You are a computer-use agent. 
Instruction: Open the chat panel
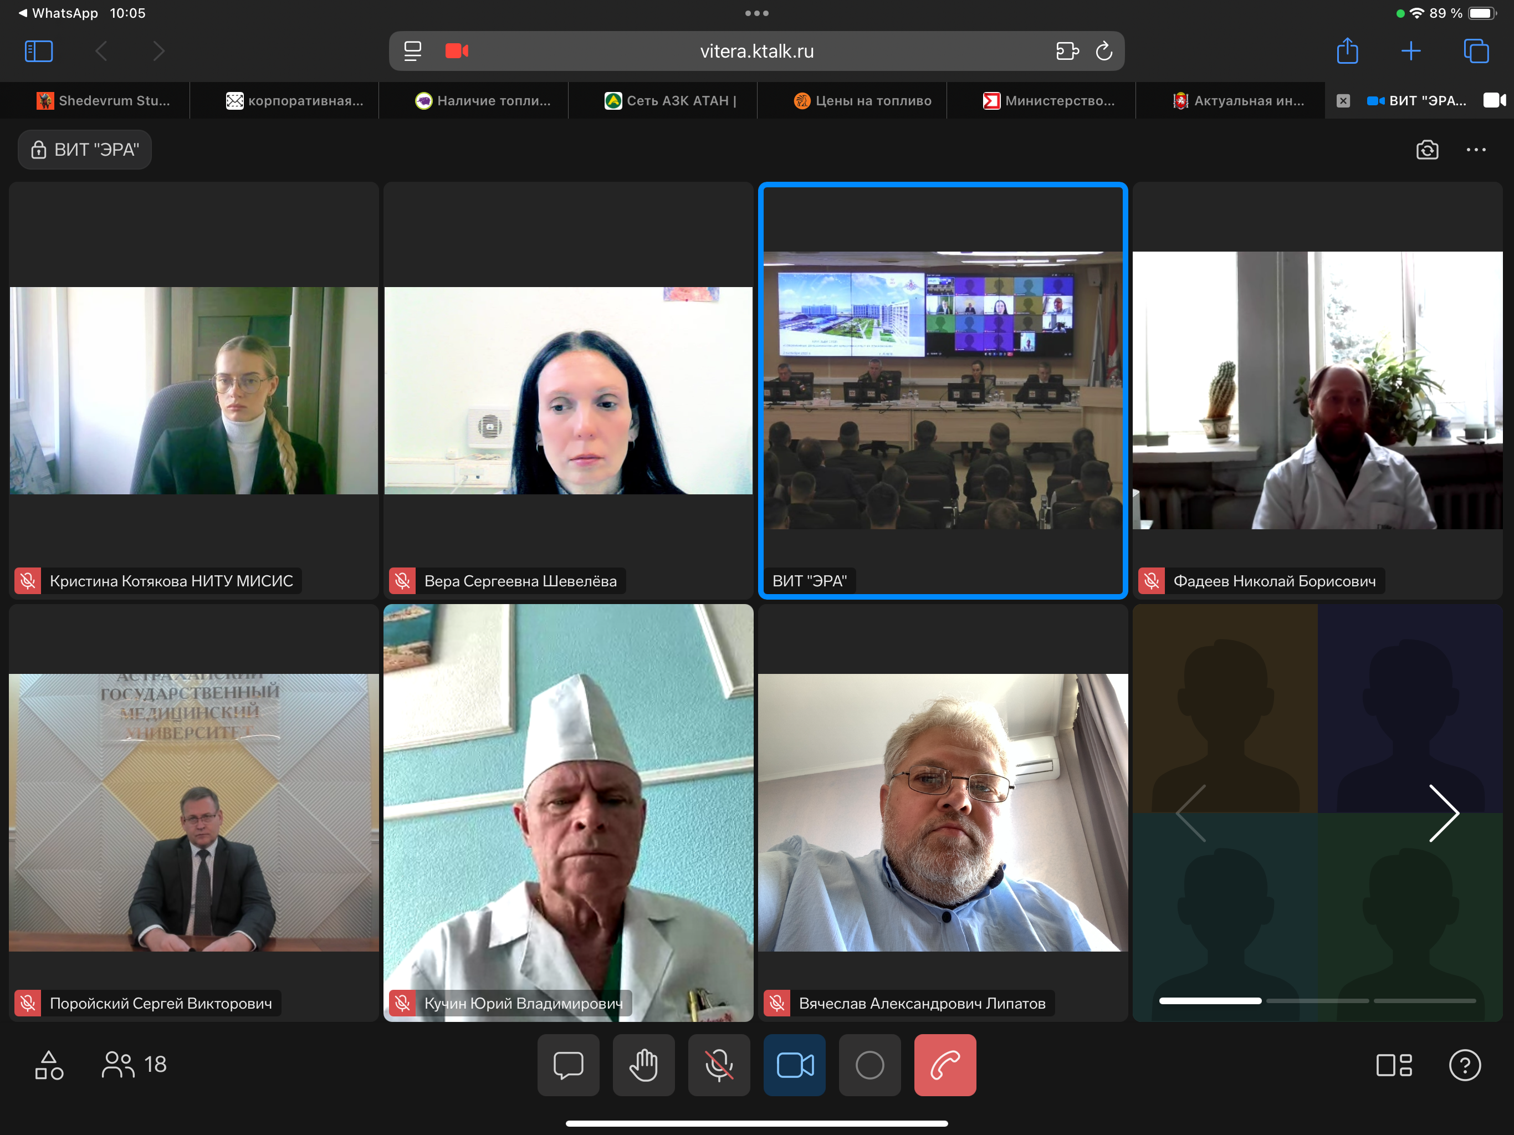click(568, 1065)
